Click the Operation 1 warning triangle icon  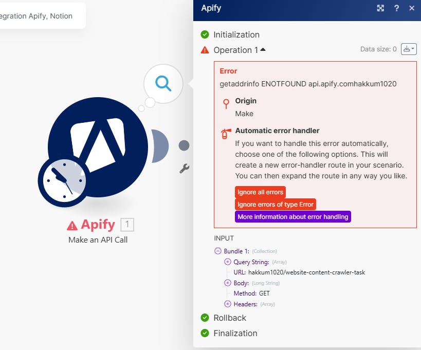tap(205, 50)
